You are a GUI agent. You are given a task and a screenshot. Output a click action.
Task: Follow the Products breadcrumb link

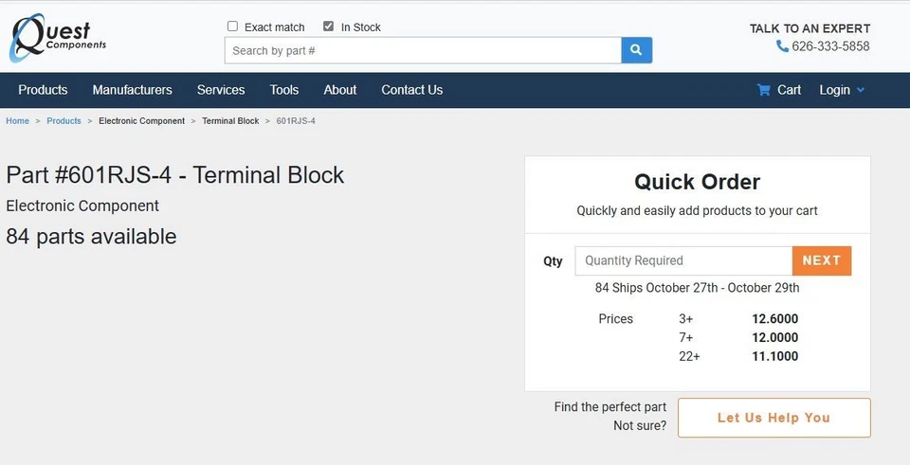pos(64,121)
